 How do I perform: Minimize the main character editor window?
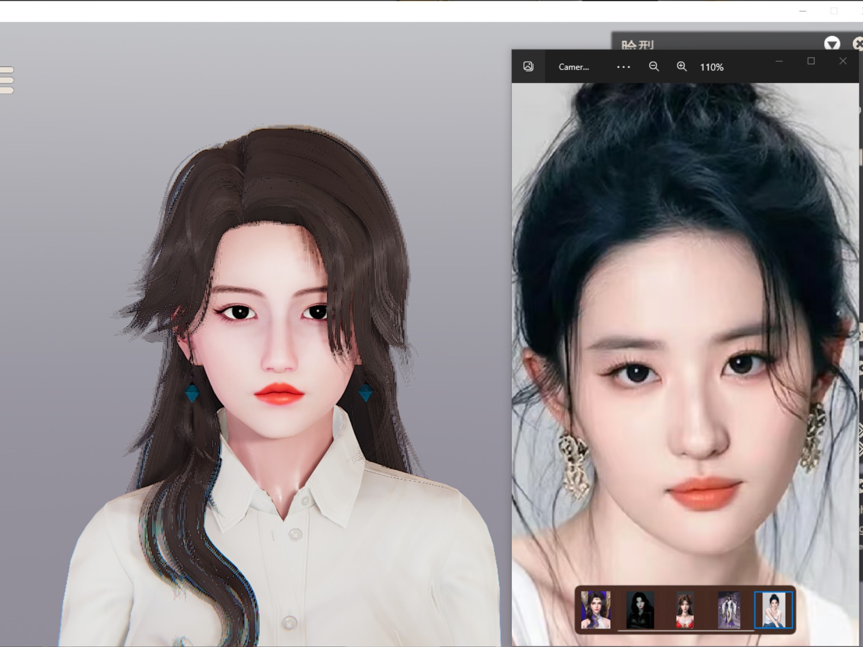coord(803,11)
